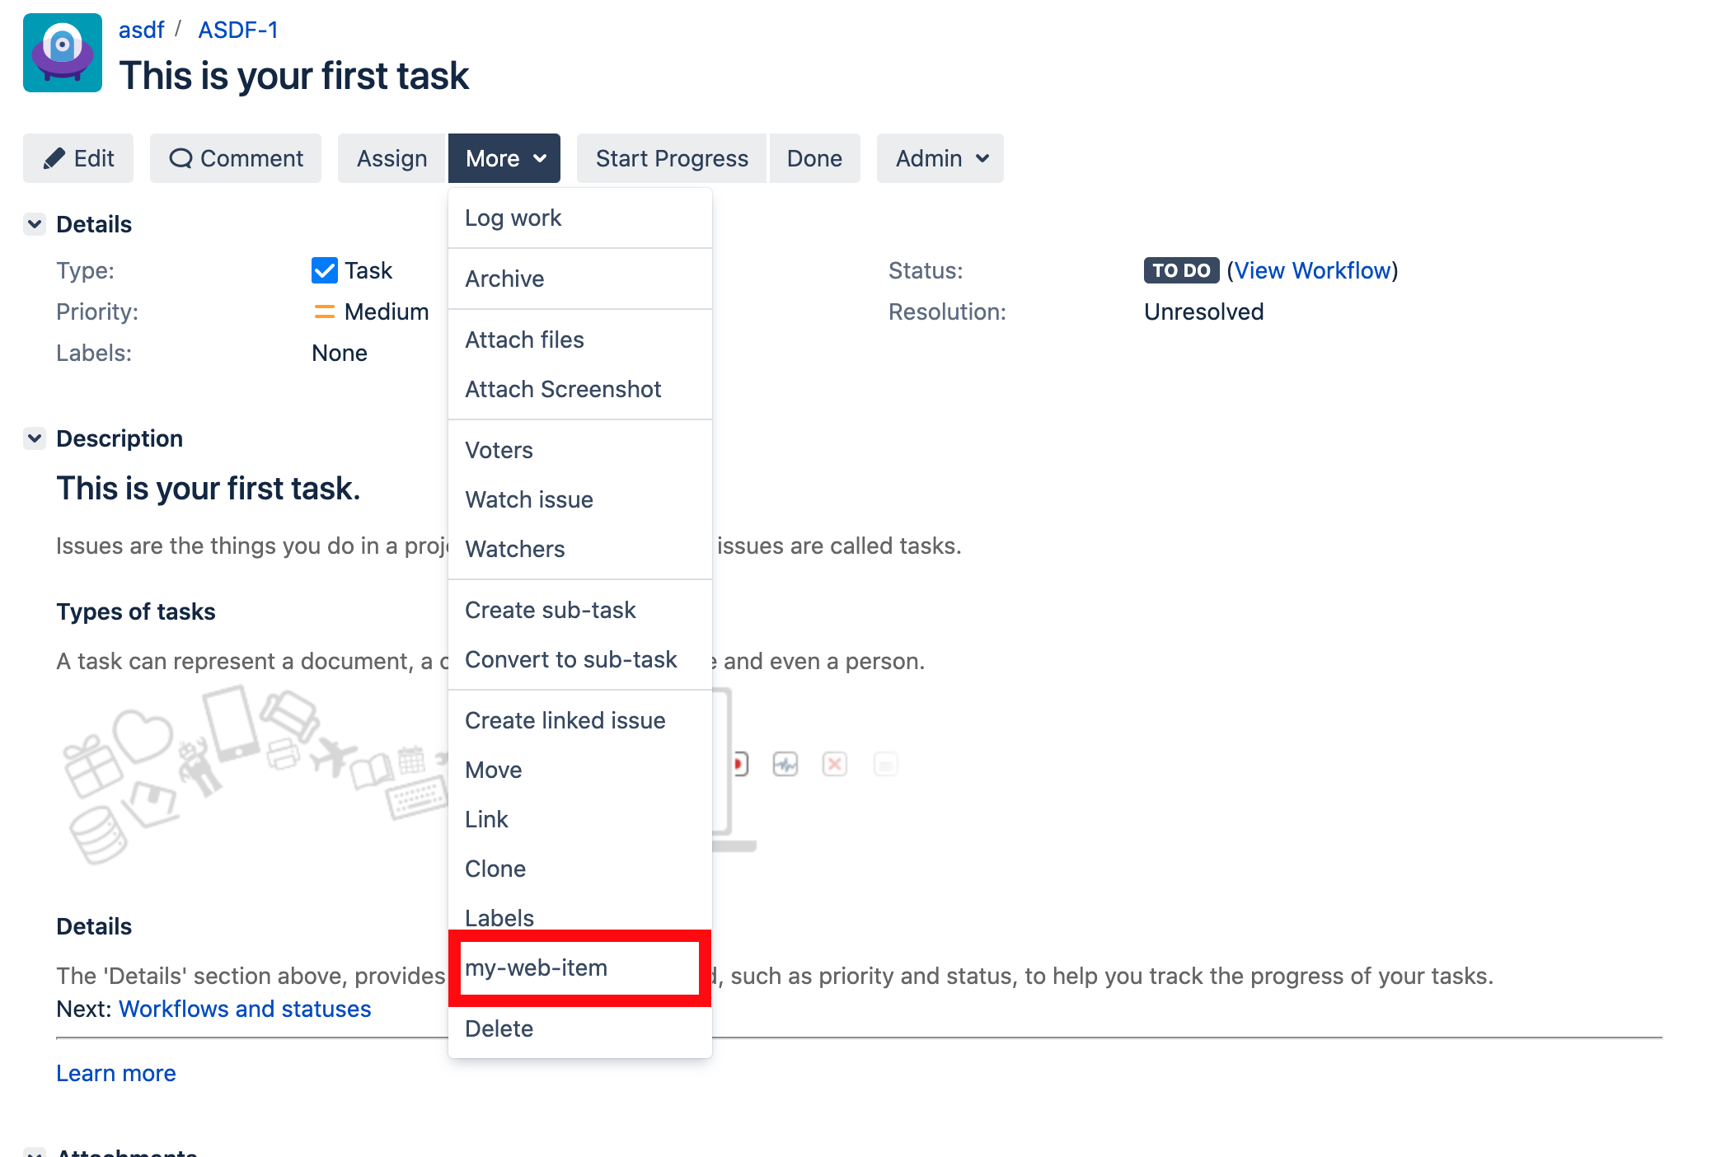Open the Learn more link

coord(116,1073)
